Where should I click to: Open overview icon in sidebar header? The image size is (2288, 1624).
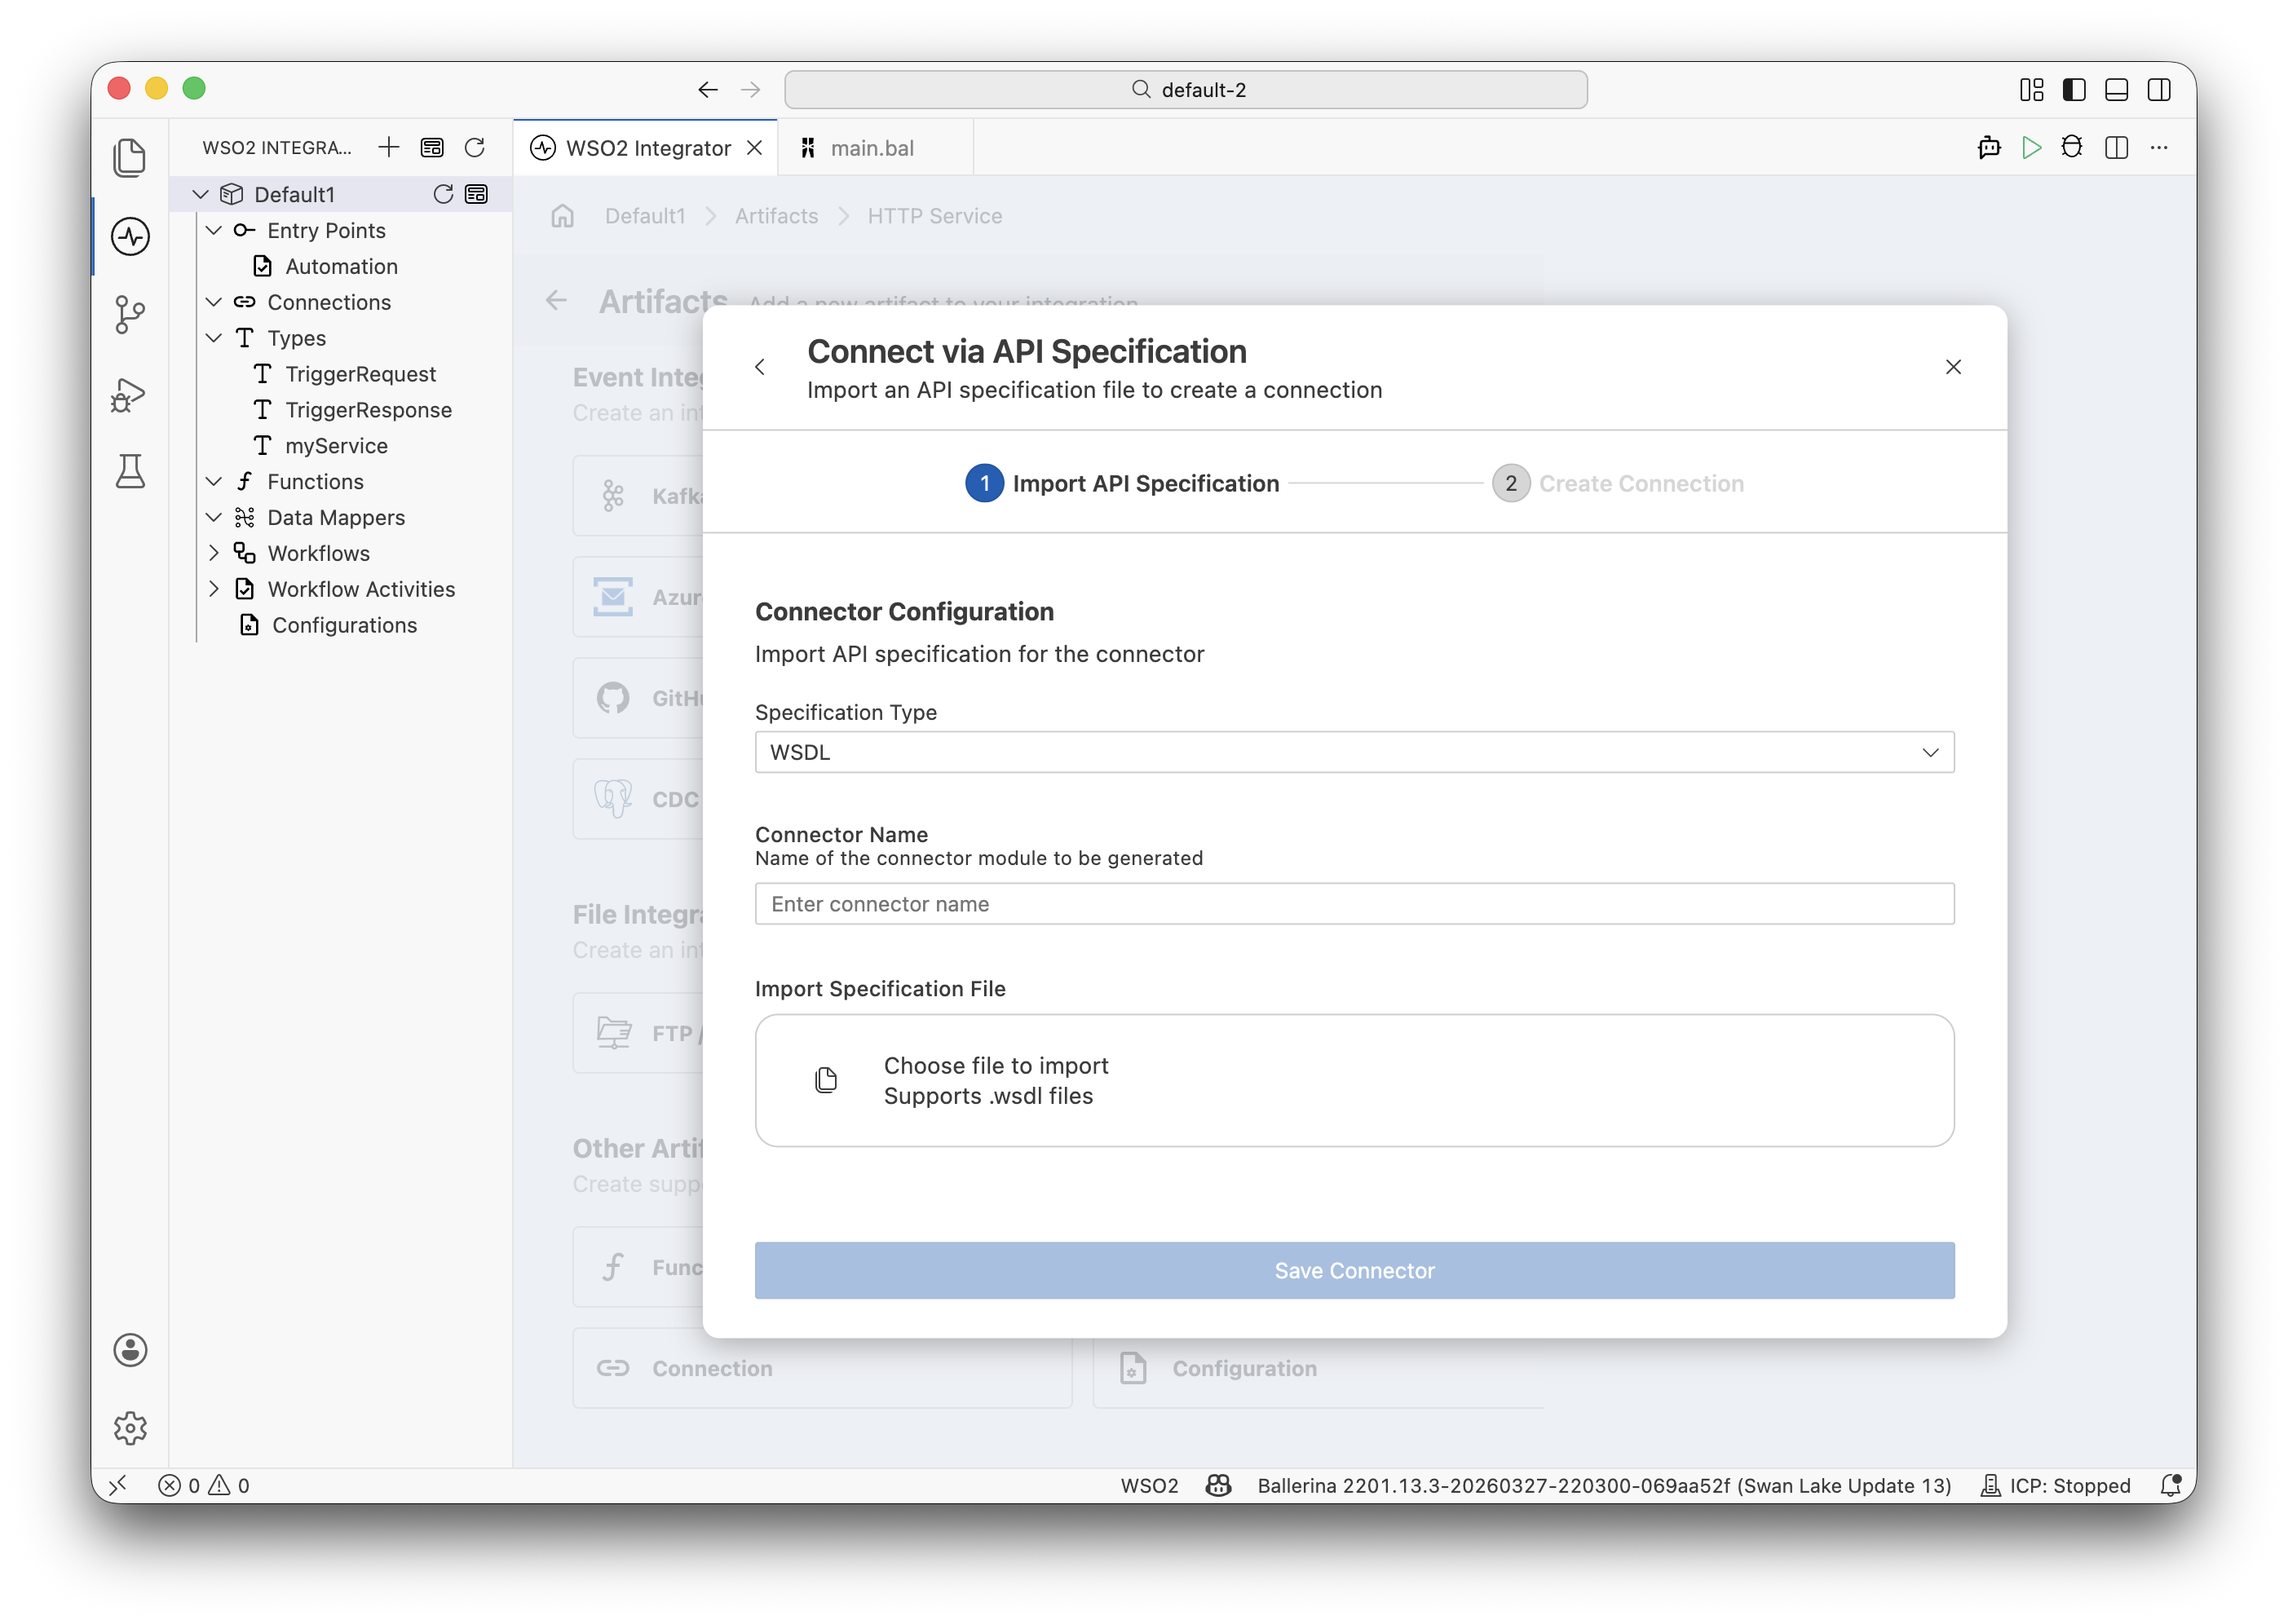point(432,148)
